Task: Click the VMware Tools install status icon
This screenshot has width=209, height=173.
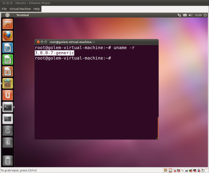Action: pyautogui.click(x=166, y=170)
